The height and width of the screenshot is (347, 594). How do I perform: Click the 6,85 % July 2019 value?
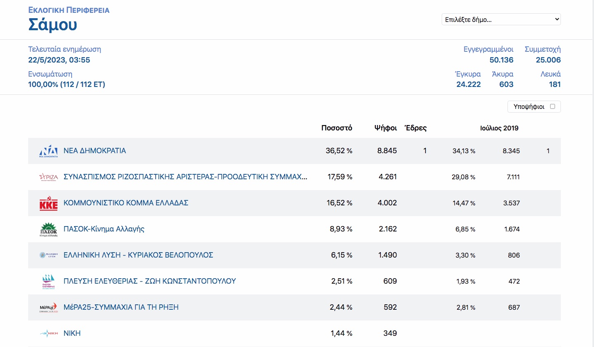tap(465, 229)
